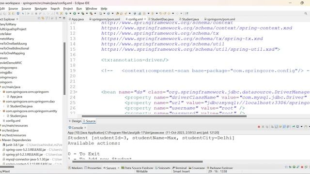The image size is (310, 174).
Task: Click the Remove Launch icon in Console
Action: click(263, 127)
